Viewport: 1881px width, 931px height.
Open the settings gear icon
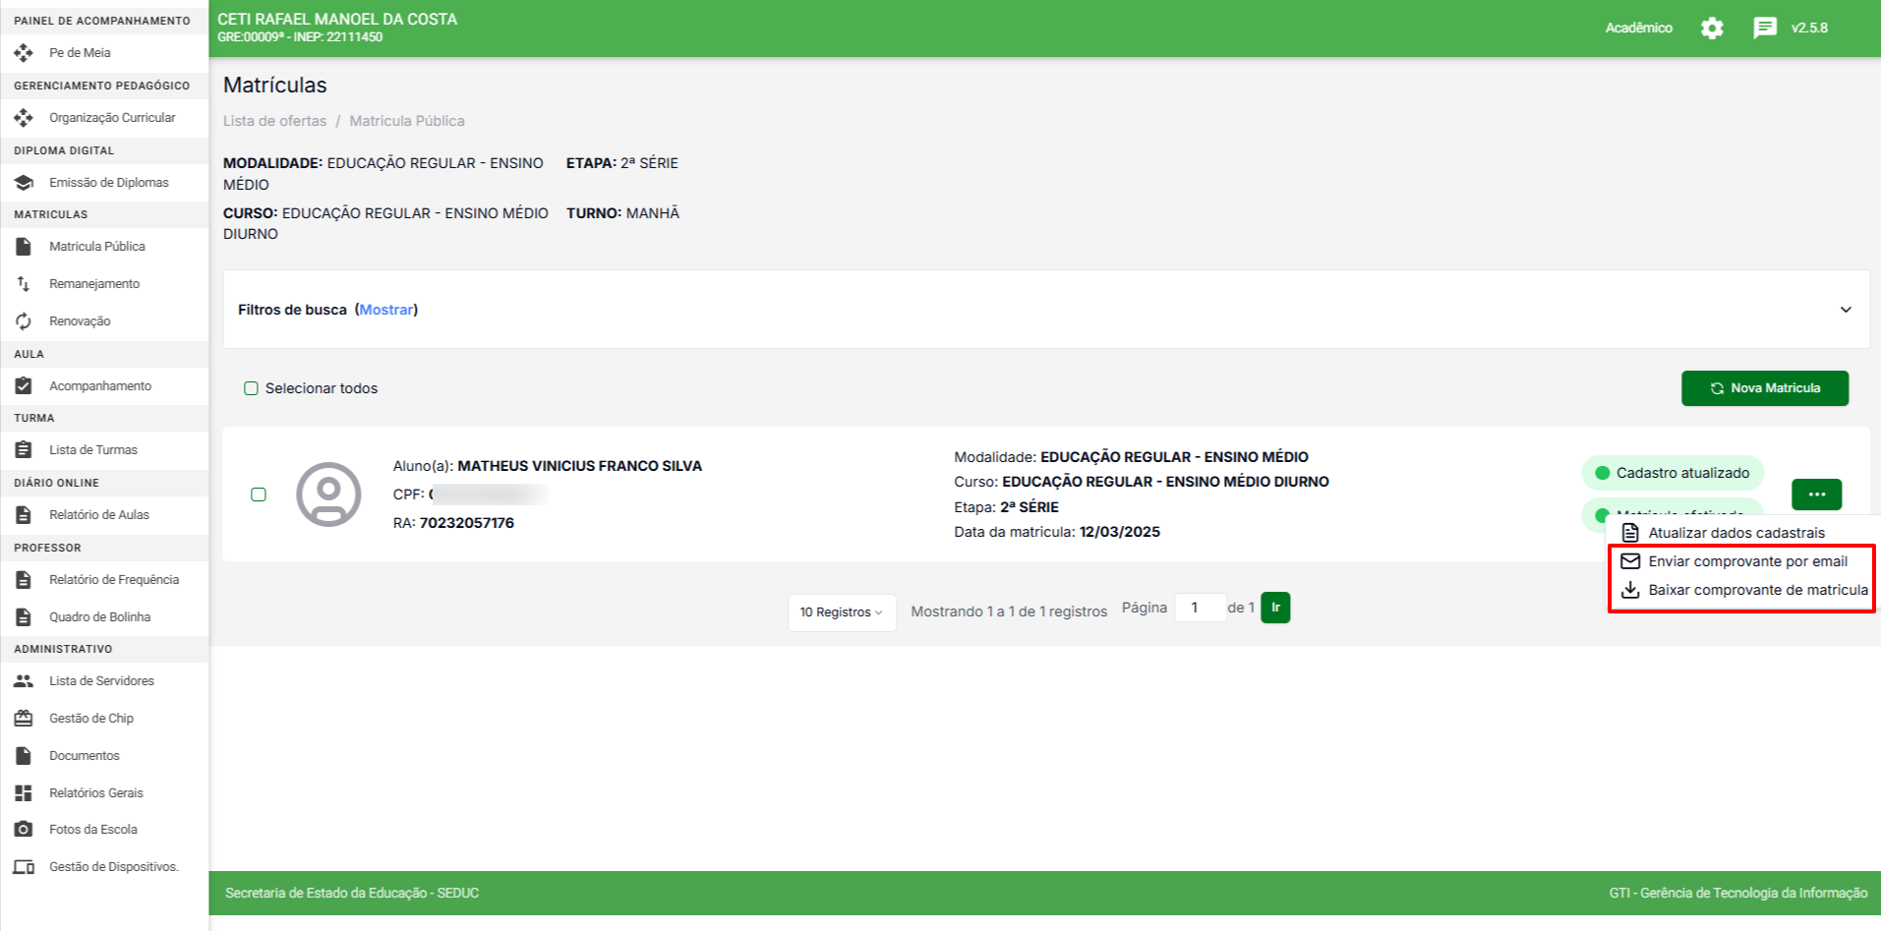click(x=1712, y=29)
